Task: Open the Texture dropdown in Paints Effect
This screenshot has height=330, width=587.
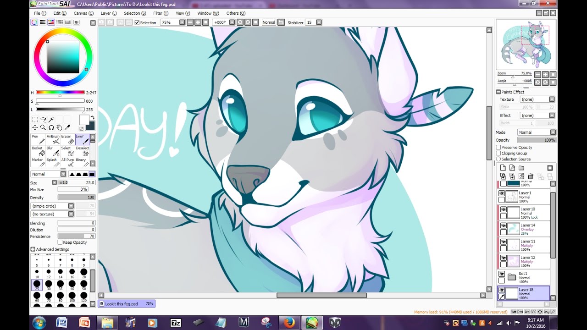Action: pos(552,99)
